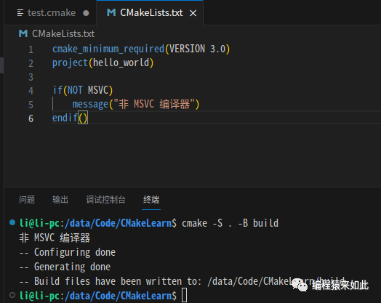Click the grey command decoration circle in terminal
The image size is (381, 303).
tap(12, 295)
